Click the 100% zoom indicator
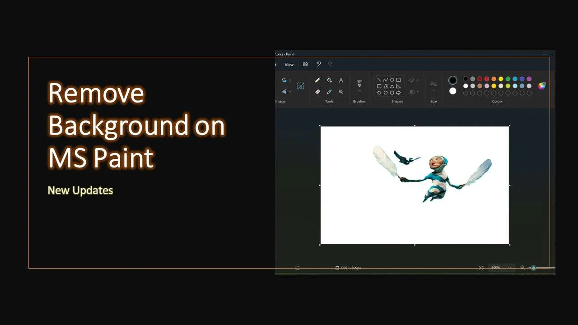Image resolution: width=578 pixels, height=325 pixels. [x=495, y=267]
